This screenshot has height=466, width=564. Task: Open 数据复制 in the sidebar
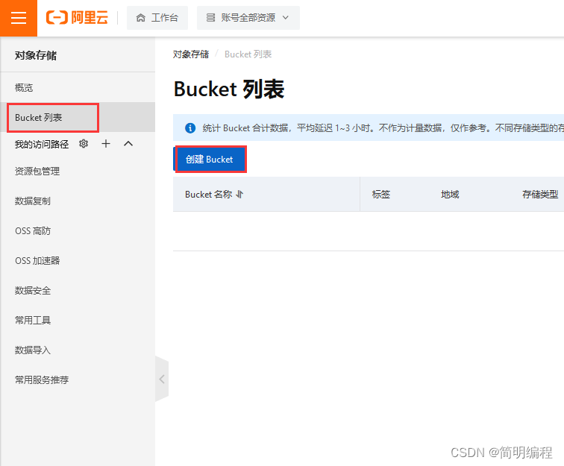[32, 201]
